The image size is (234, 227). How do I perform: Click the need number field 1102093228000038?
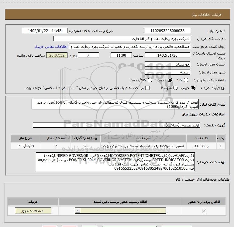[167, 30]
